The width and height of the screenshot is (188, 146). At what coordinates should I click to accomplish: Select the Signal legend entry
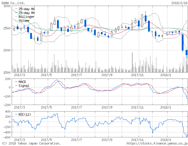click(x=24, y=85)
